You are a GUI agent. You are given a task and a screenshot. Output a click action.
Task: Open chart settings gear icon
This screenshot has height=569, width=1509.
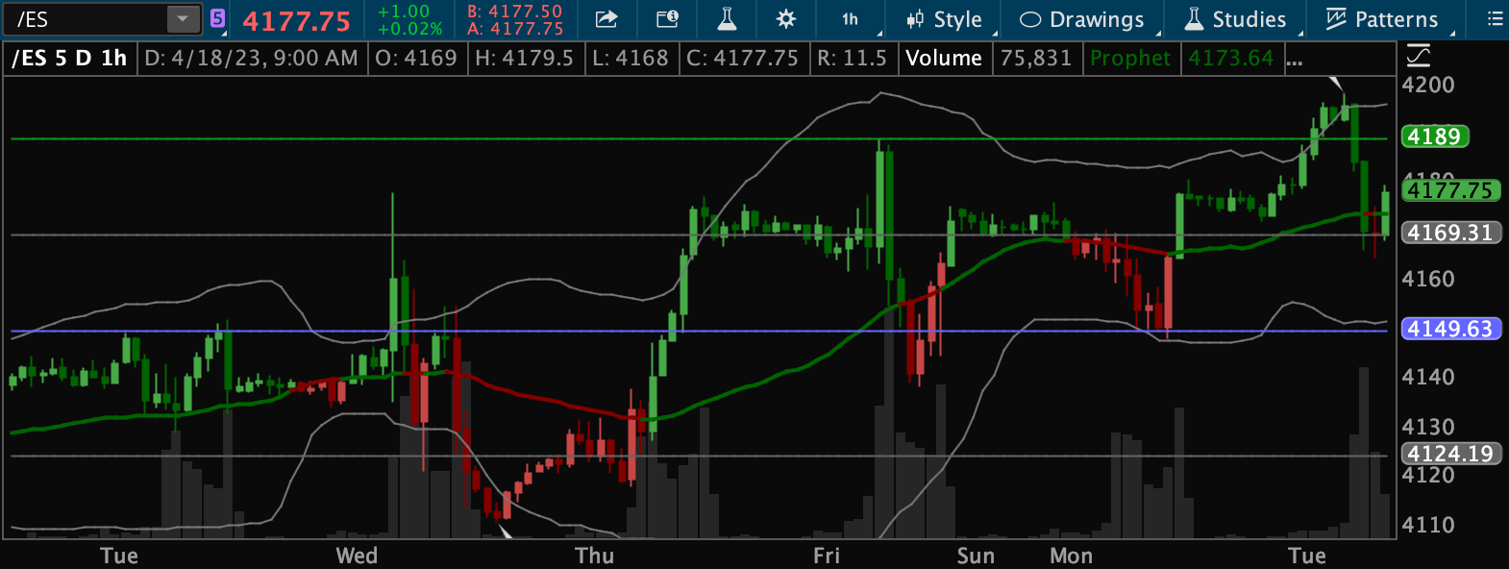coord(786,19)
